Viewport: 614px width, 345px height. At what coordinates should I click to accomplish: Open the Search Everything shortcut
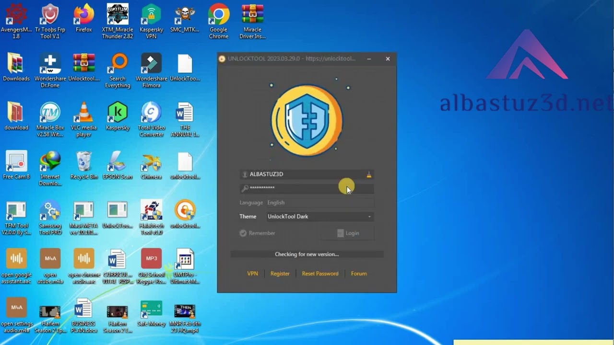[x=118, y=71]
